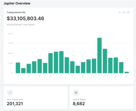The image size is (136, 111).
Task: Click the Unique Wallets wallet icon
Action: click(x=76, y=93)
